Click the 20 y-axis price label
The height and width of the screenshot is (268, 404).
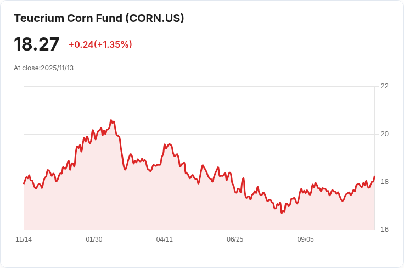click(x=384, y=134)
